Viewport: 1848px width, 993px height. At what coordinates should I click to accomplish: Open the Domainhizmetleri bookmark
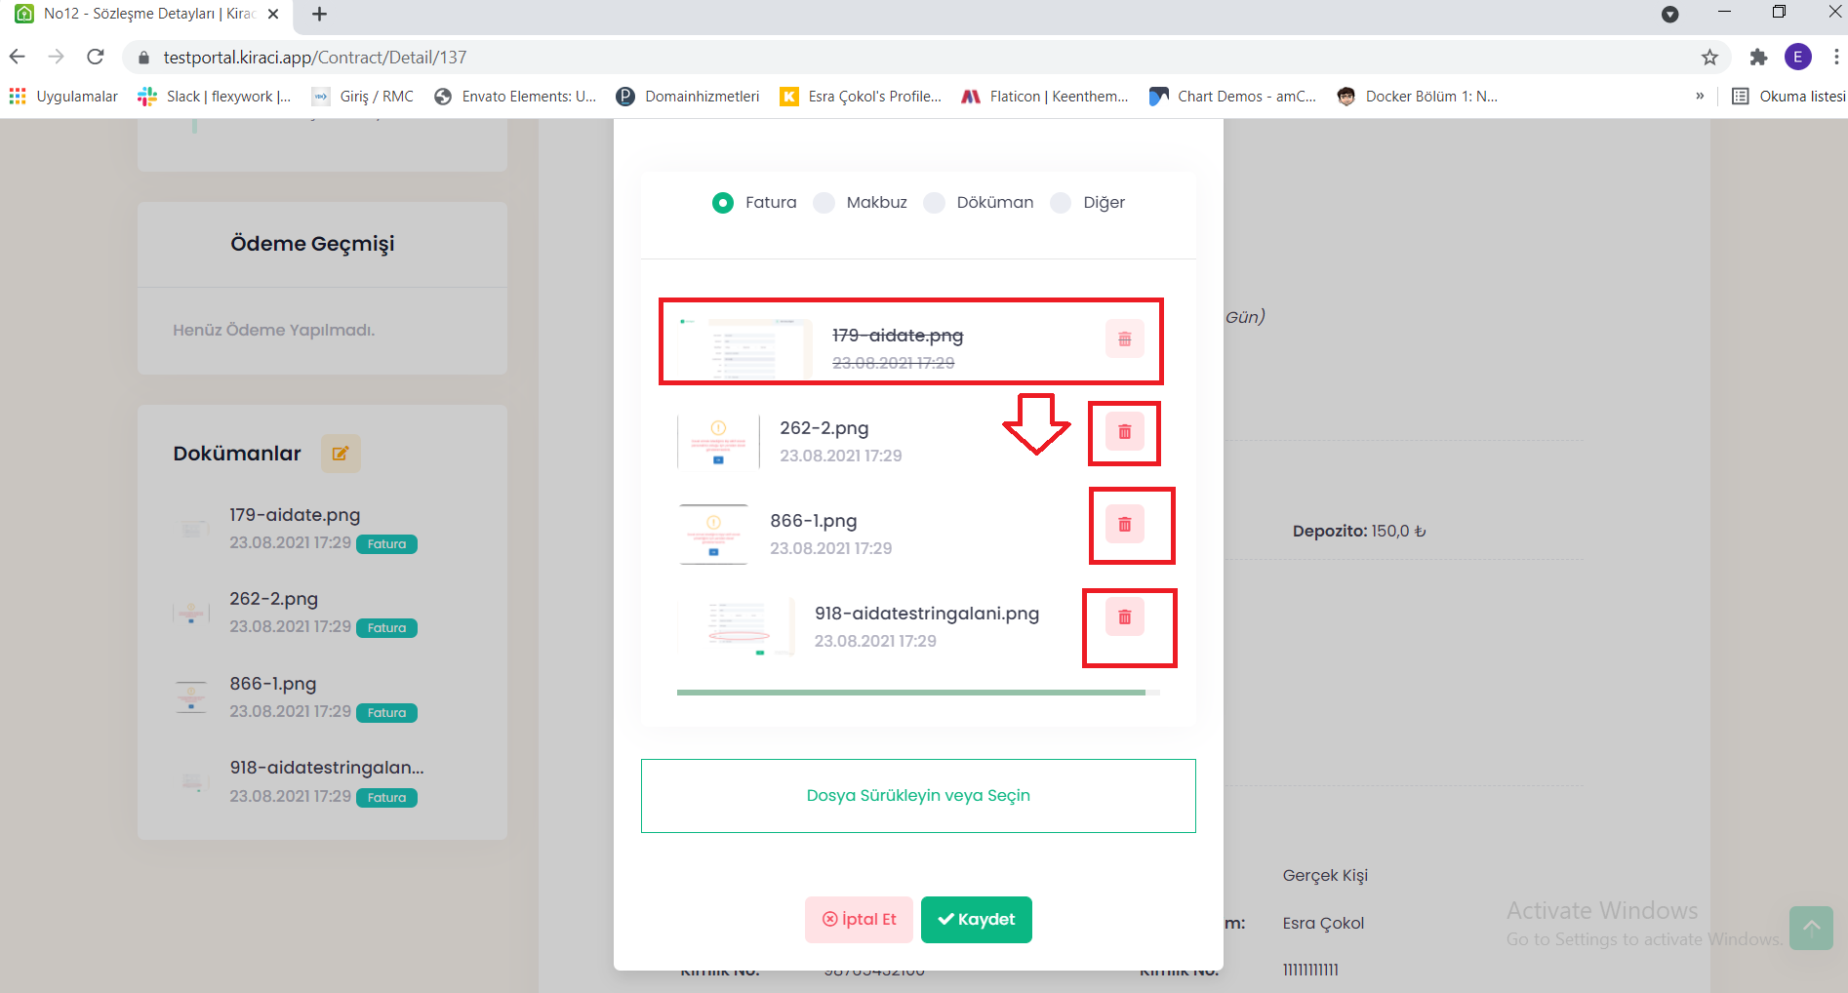pyautogui.click(x=688, y=96)
